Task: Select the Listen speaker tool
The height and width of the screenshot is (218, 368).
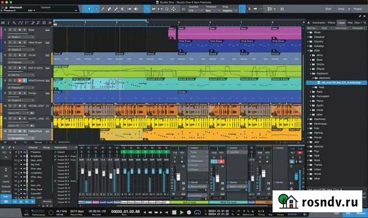Action: tap(136, 9)
